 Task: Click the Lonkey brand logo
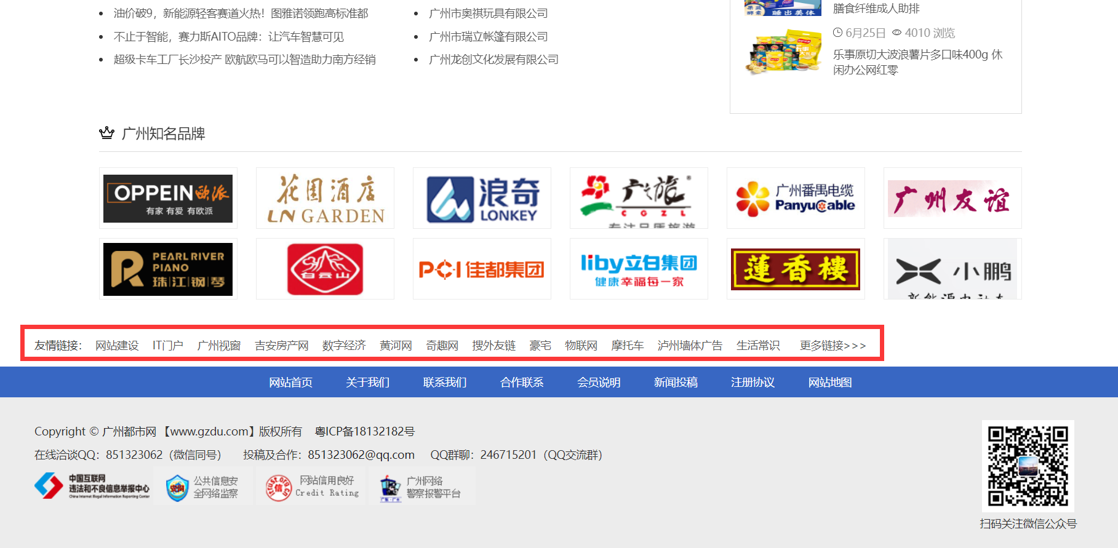[482, 198]
